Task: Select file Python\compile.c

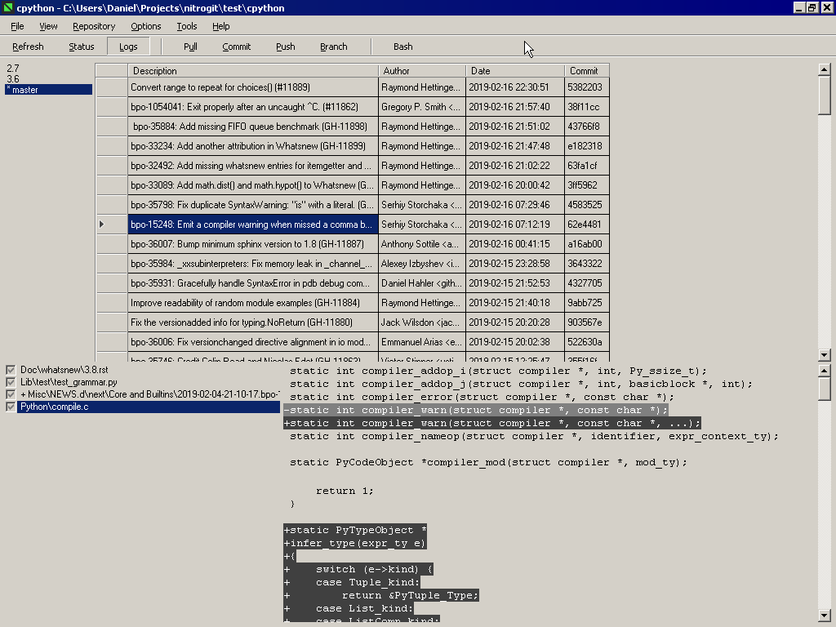Action: 149,407
